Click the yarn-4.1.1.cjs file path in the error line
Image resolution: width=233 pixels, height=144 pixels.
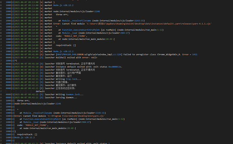[x=149, y=23]
